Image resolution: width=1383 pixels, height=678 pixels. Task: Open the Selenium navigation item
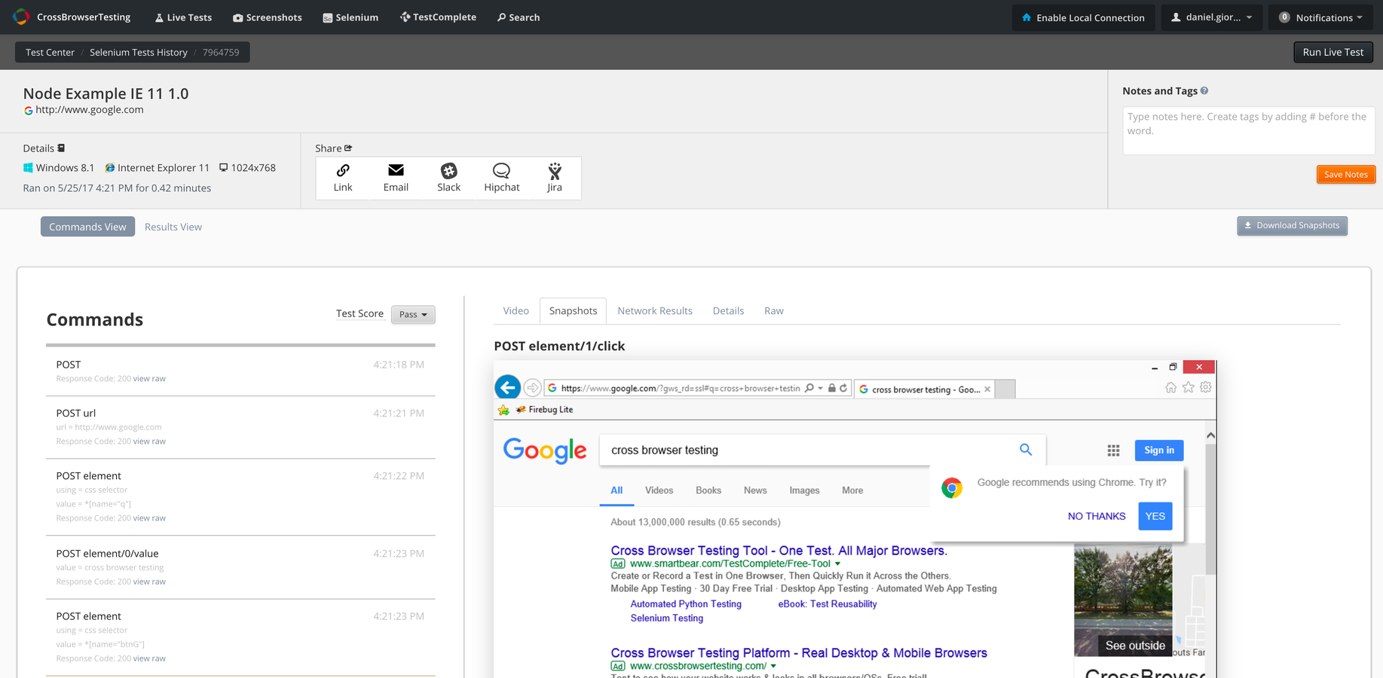[350, 17]
